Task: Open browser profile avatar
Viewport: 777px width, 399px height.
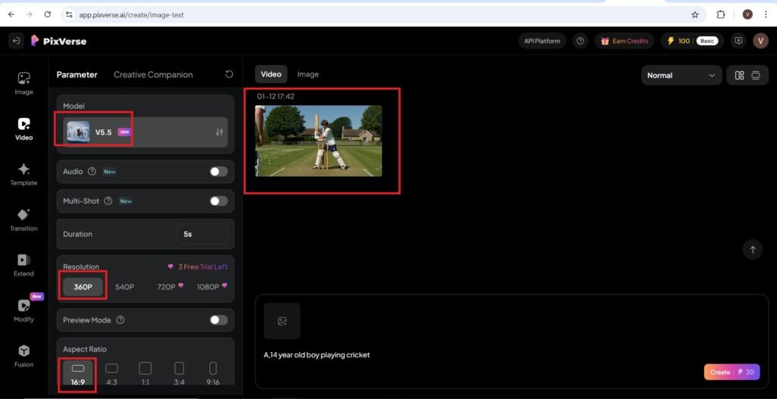Action: [747, 15]
